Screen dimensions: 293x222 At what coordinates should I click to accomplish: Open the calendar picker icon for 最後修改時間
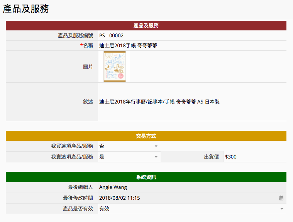pyautogui.click(x=281, y=198)
